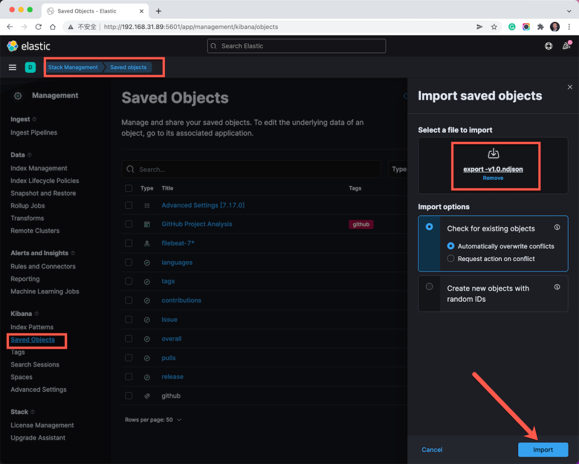Click the browser address bar URL

(191, 27)
